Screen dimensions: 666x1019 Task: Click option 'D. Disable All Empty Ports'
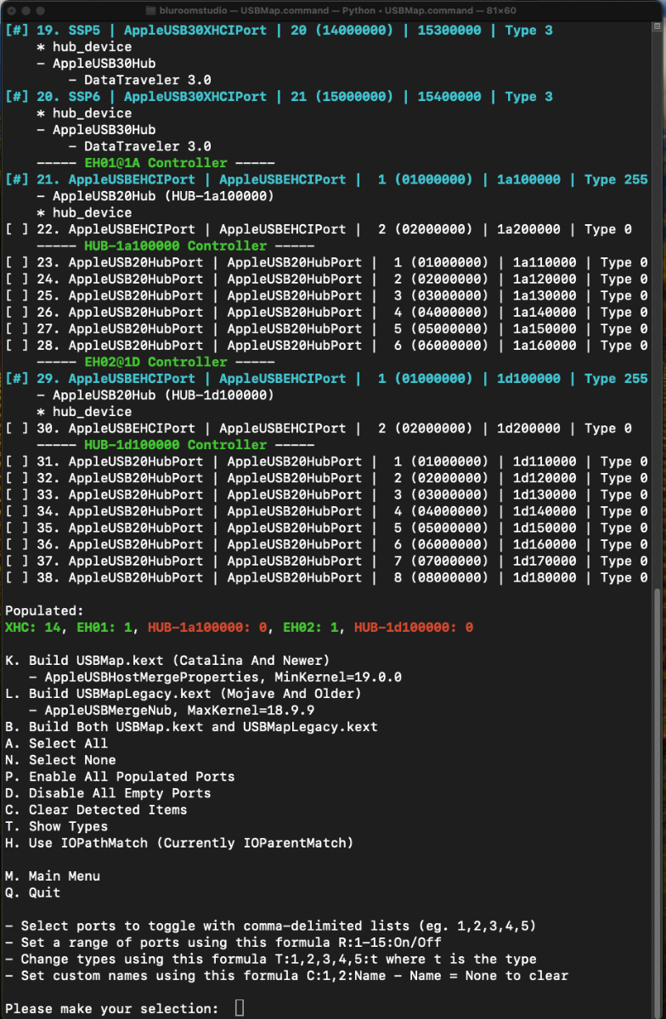(x=108, y=792)
